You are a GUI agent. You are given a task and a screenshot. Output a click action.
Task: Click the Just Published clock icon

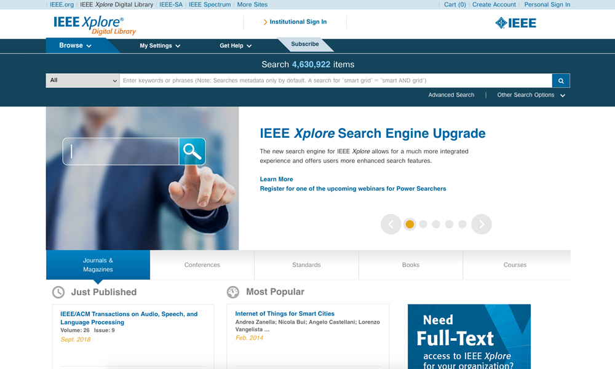click(x=58, y=292)
